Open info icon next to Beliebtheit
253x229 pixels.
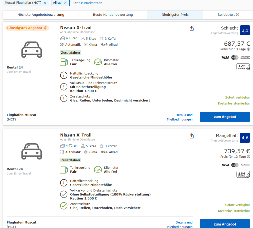point(238,15)
